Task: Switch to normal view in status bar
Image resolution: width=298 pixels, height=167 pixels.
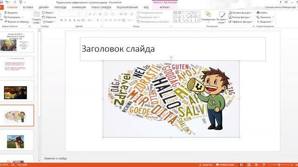Action: [x=241, y=165]
